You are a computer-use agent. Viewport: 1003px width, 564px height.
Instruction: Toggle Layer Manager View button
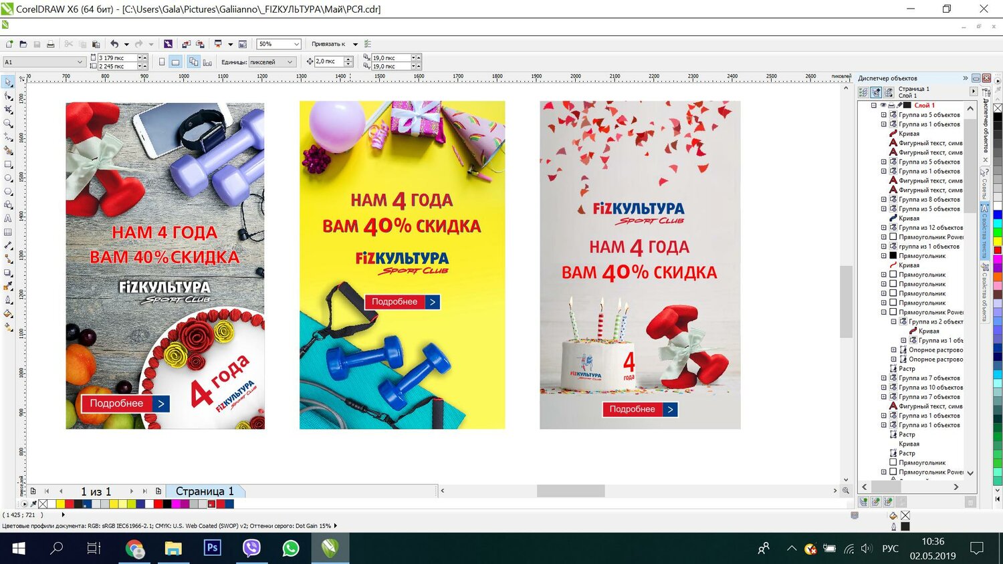pyautogui.click(x=889, y=92)
